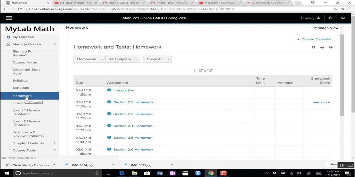355x177 pixels.
Task: Click the power sign-out icon
Action: click(331, 18)
